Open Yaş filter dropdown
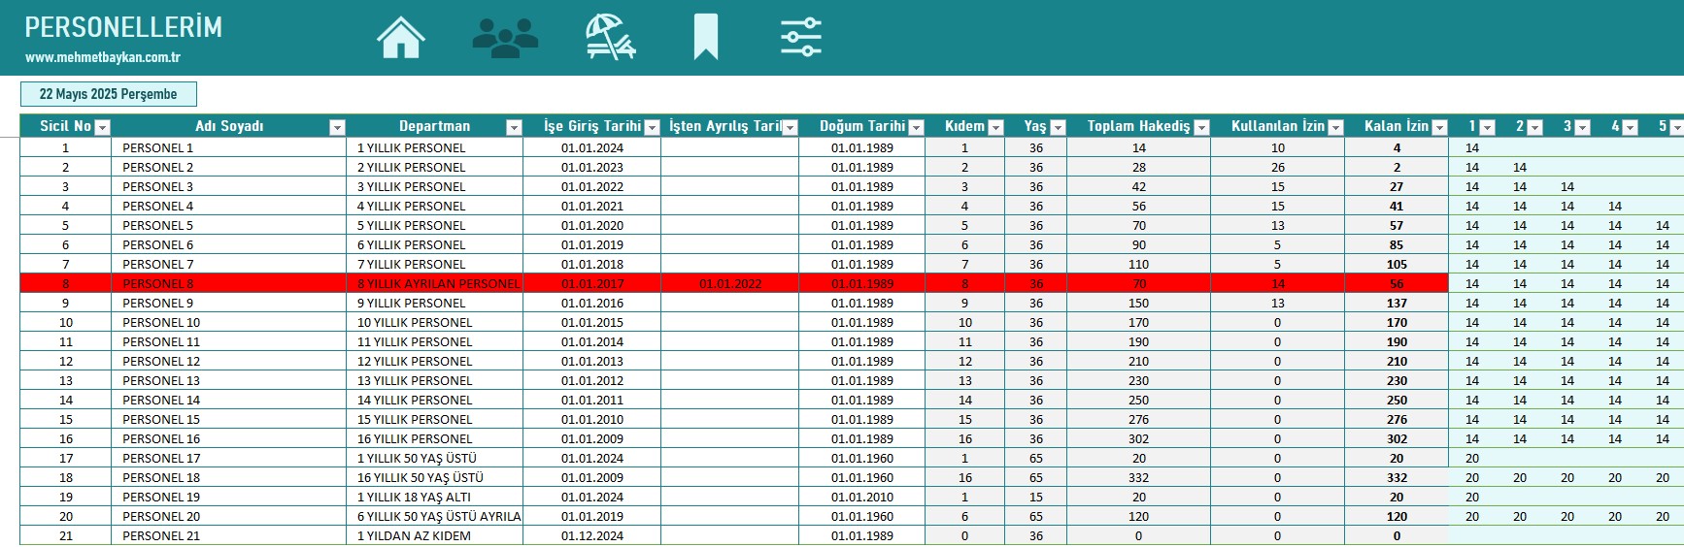 point(1058,127)
